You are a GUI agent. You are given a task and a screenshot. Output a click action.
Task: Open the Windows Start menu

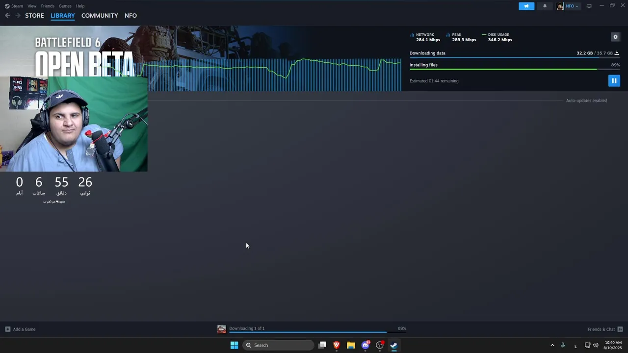click(x=234, y=345)
